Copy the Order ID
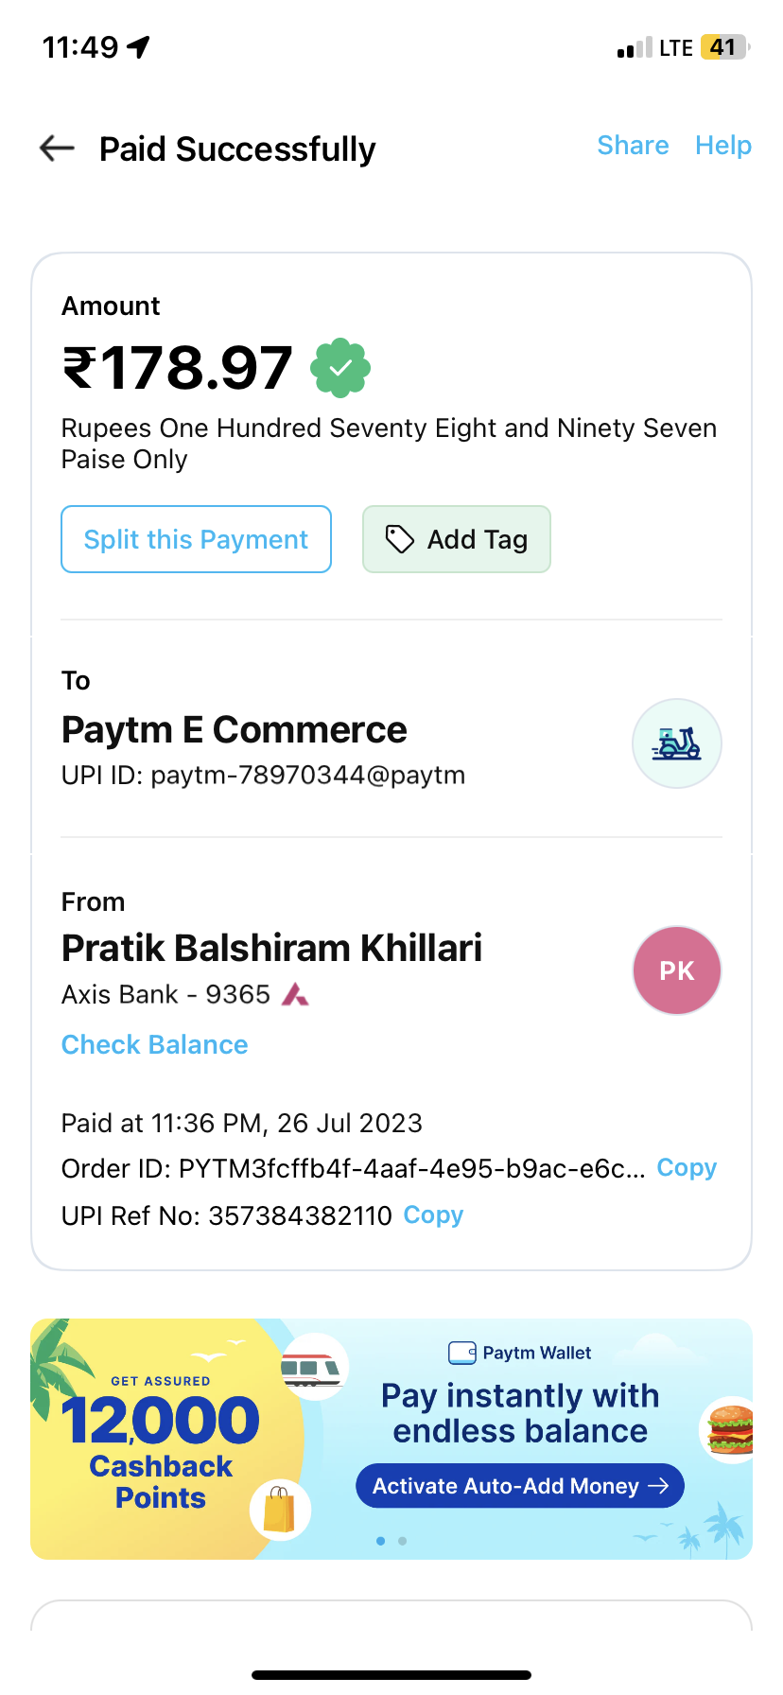This screenshot has height=1695, width=783. click(x=687, y=1168)
